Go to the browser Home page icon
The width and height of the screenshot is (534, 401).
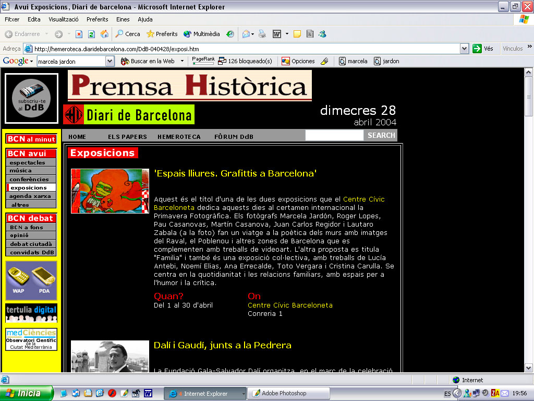104,34
